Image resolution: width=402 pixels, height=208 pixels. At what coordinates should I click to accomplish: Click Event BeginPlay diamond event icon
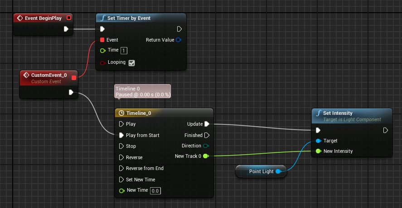click(x=20, y=18)
